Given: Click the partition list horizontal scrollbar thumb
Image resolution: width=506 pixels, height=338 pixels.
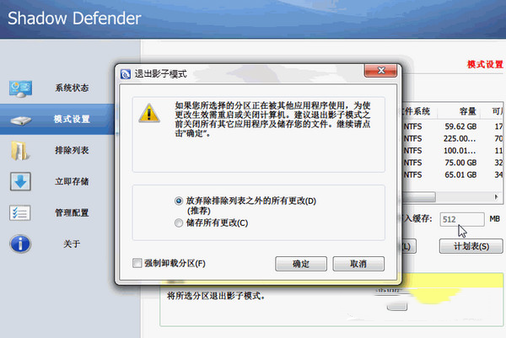Looking at the screenshot, I should click(x=419, y=196).
